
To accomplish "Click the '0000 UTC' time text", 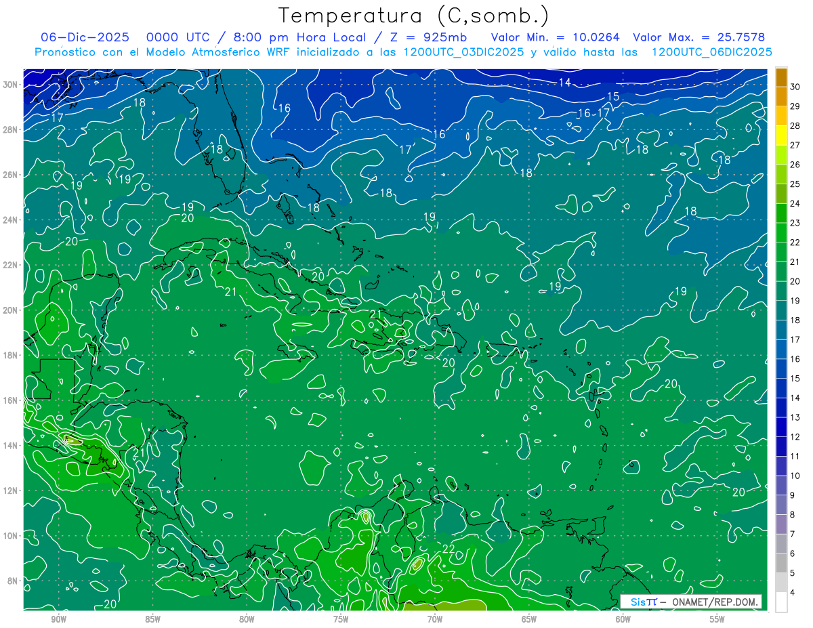I will [x=178, y=37].
